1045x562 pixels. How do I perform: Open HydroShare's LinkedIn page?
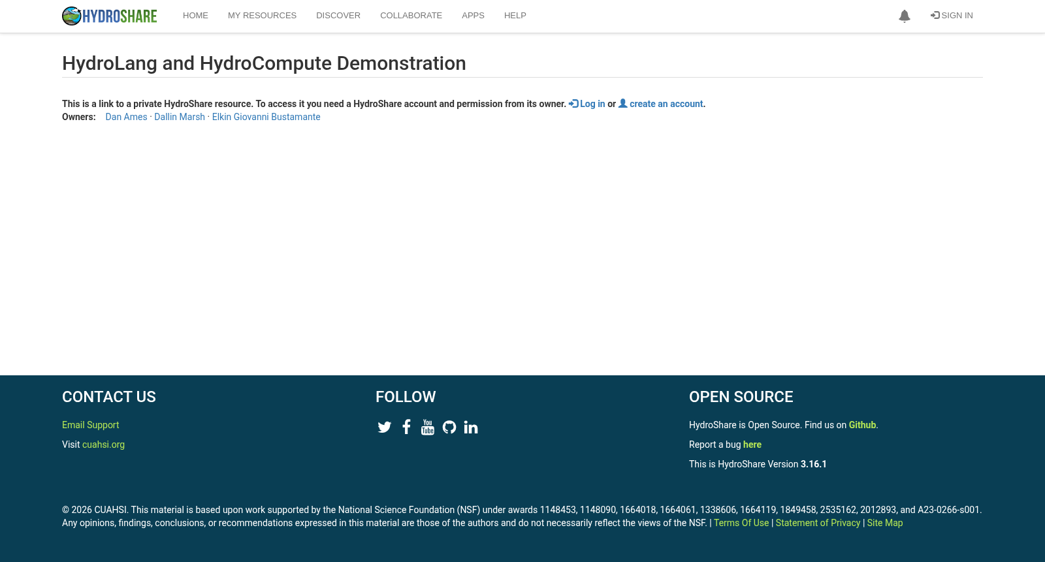[x=471, y=427]
